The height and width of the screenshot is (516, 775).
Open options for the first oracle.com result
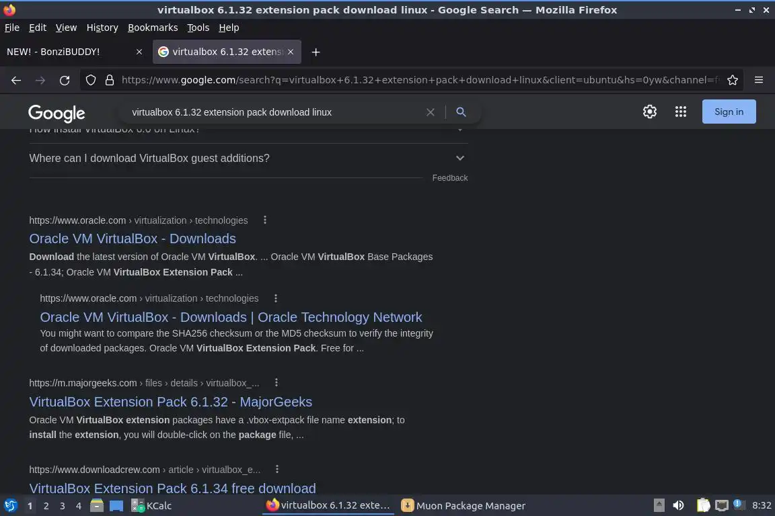265,220
